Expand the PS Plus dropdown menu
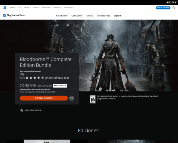The height and width of the screenshot is (143, 178). point(36,8)
